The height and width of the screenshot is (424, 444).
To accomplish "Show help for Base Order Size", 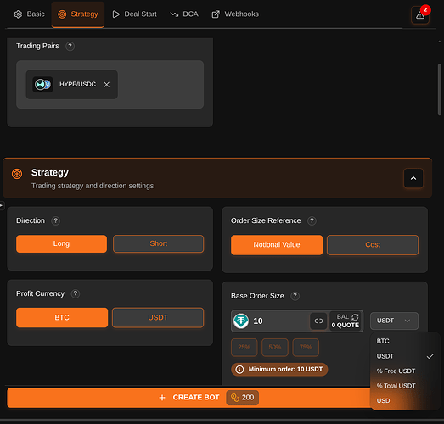I will tap(295, 296).
